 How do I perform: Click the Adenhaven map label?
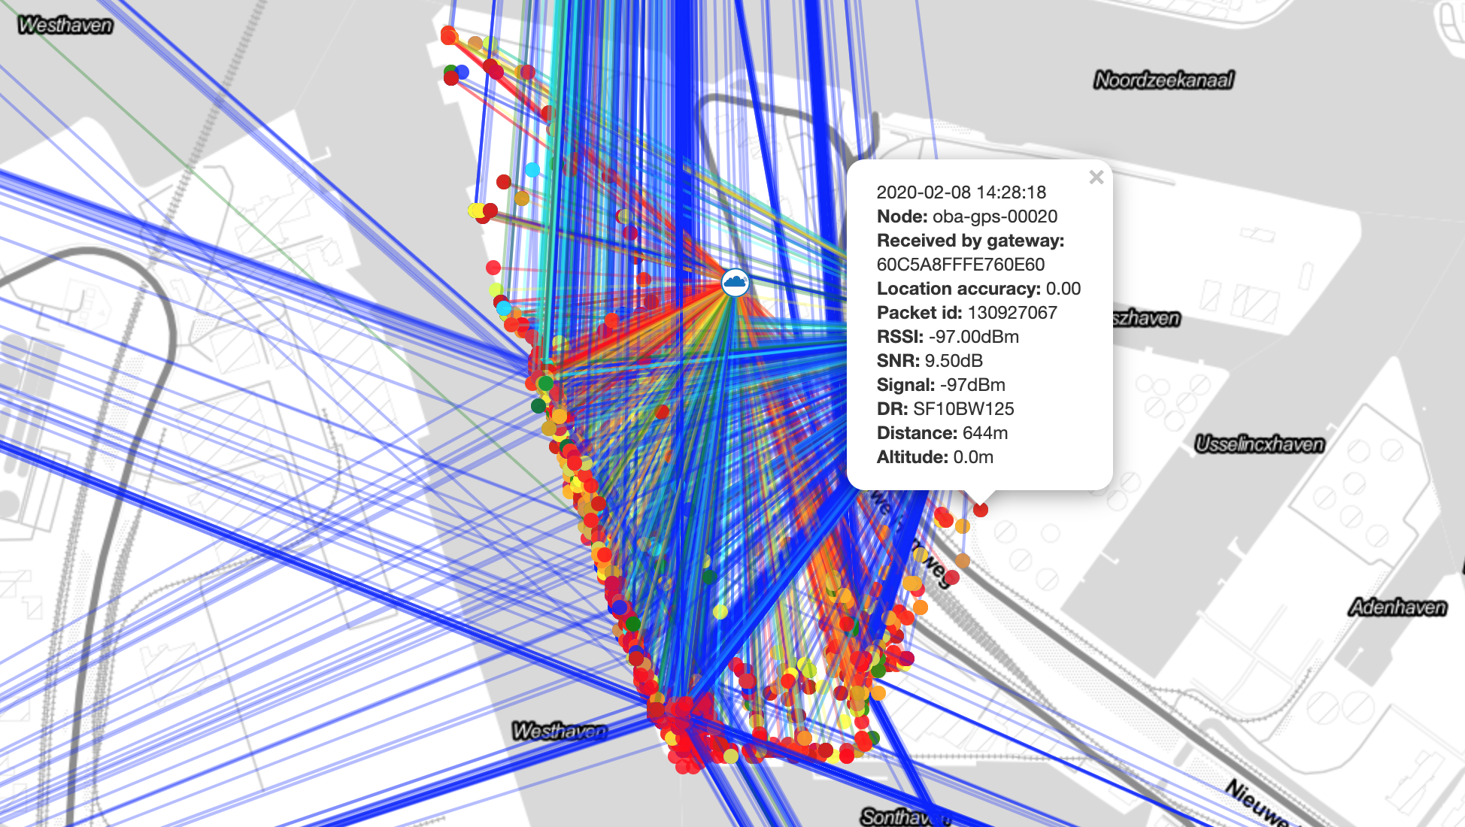click(1397, 607)
